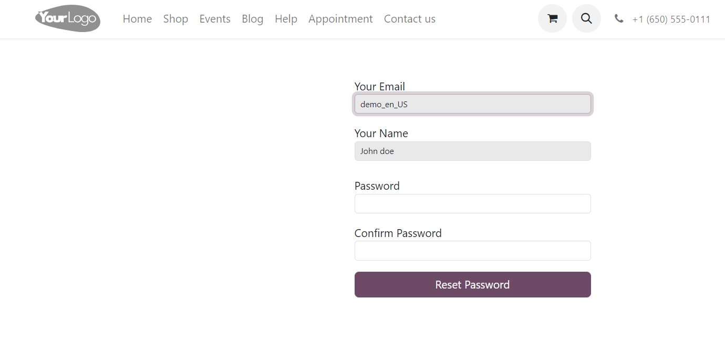Screen dimensions: 725x360
Task: Click the YourLogo site logo
Action: tap(68, 19)
